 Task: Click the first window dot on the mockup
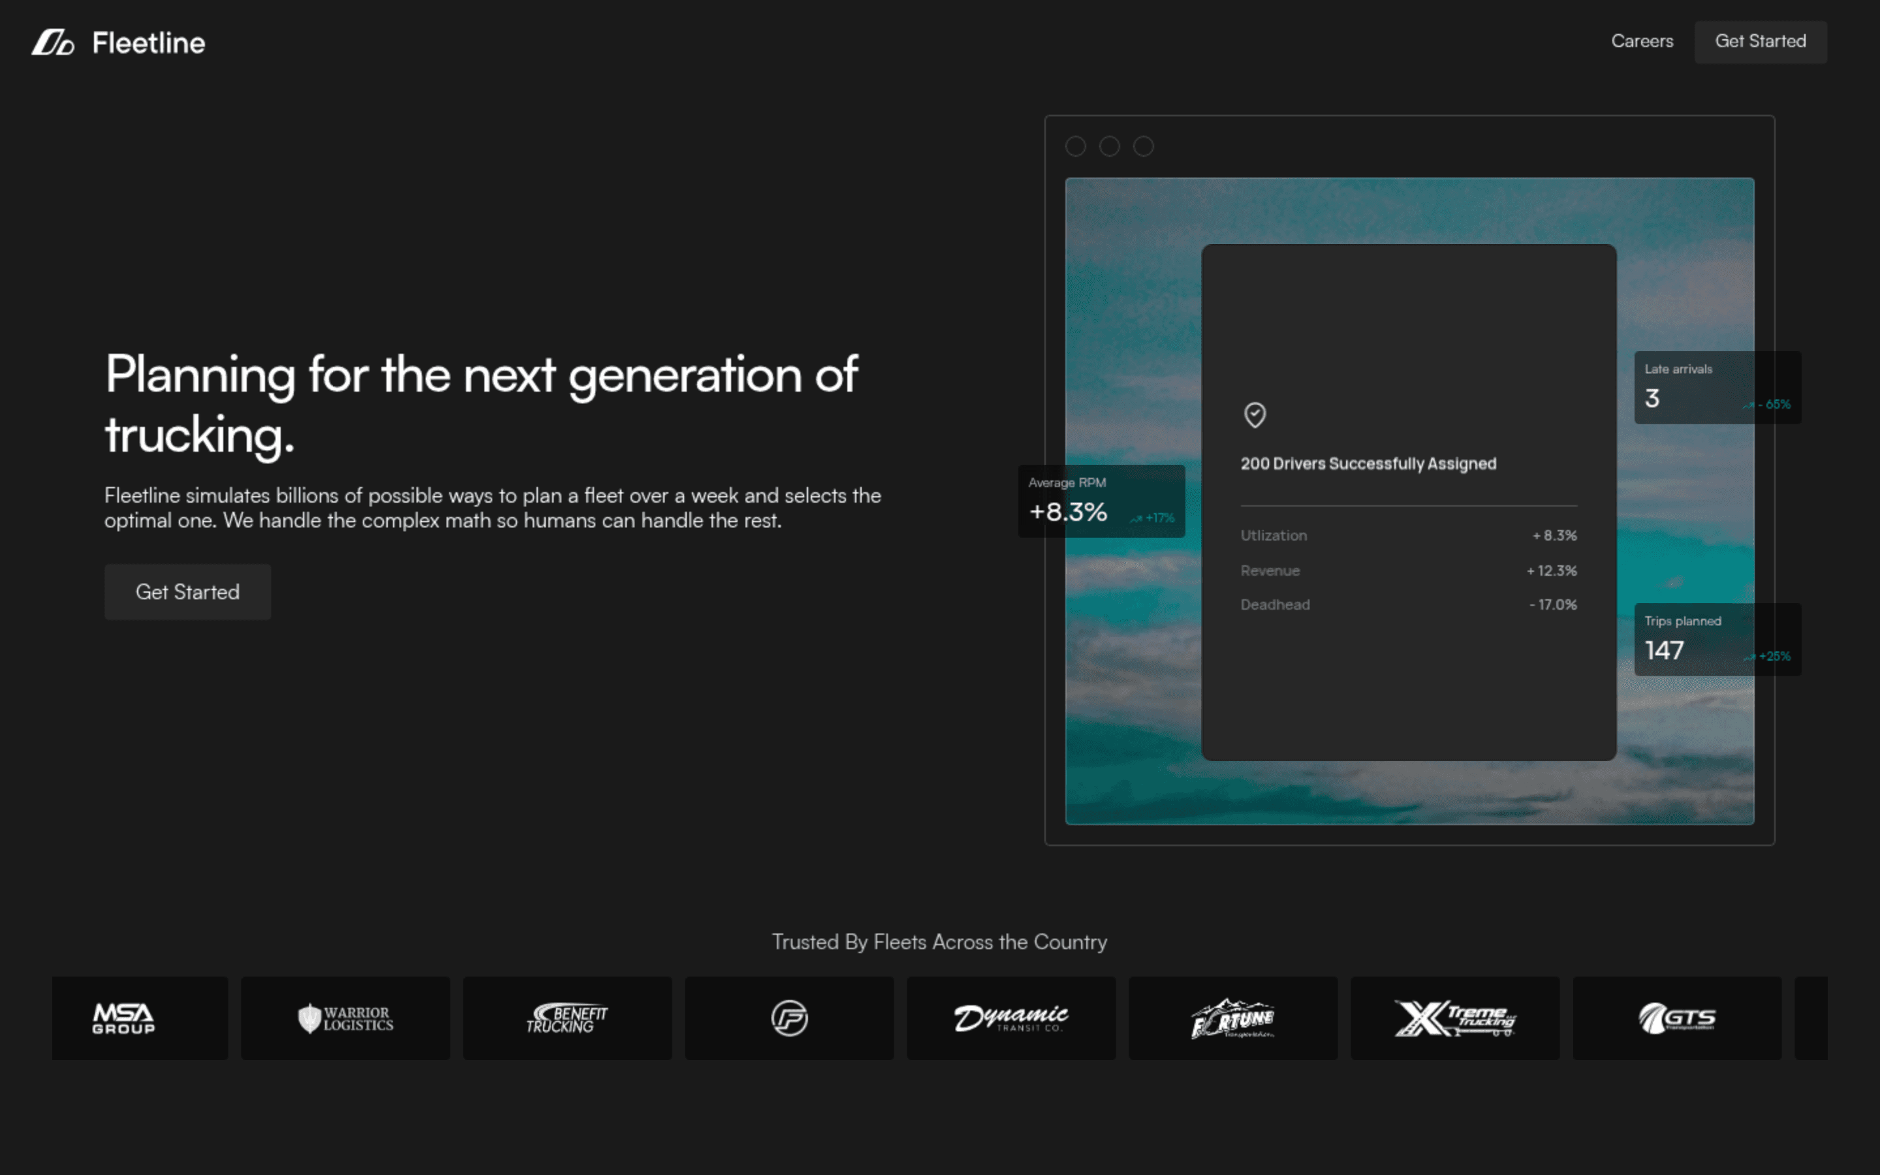1076,146
